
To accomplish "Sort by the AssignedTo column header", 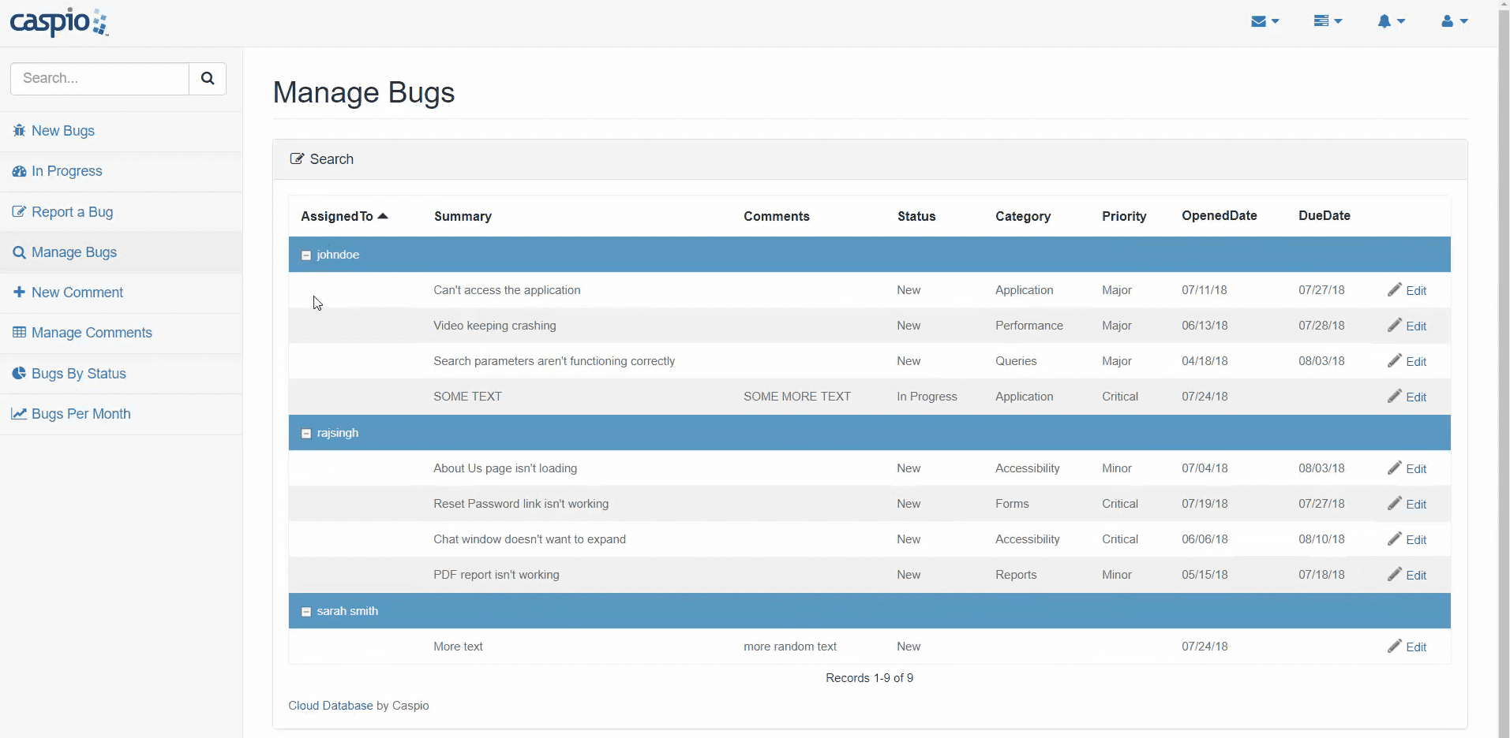I will pyautogui.click(x=337, y=216).
